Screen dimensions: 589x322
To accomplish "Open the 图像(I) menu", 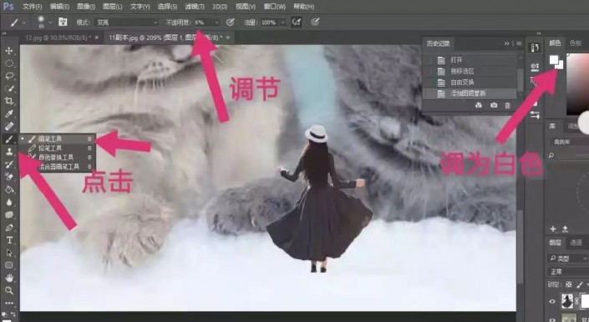I will pos(86,7).
